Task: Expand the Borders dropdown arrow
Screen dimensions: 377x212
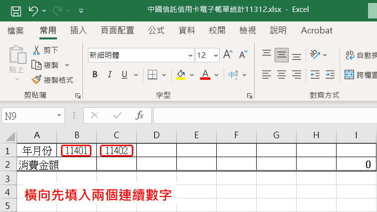Action: tap(164, 75)
